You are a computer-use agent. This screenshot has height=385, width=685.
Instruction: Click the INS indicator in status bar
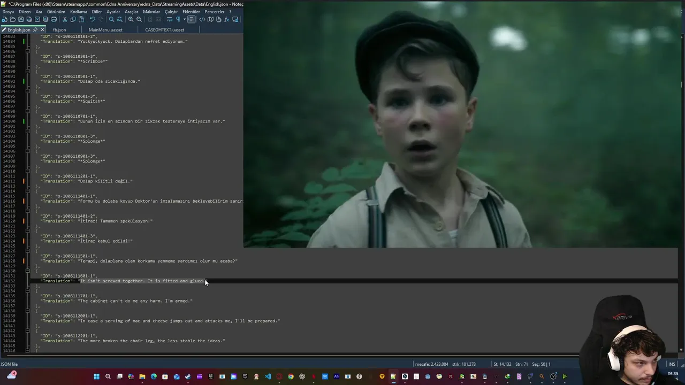(x=672, y=364)
